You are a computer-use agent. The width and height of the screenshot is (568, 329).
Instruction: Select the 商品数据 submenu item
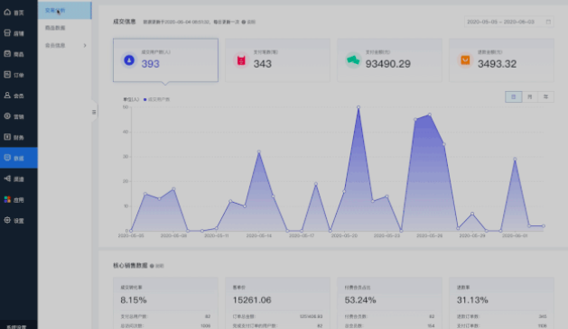[x=55, y=28]
